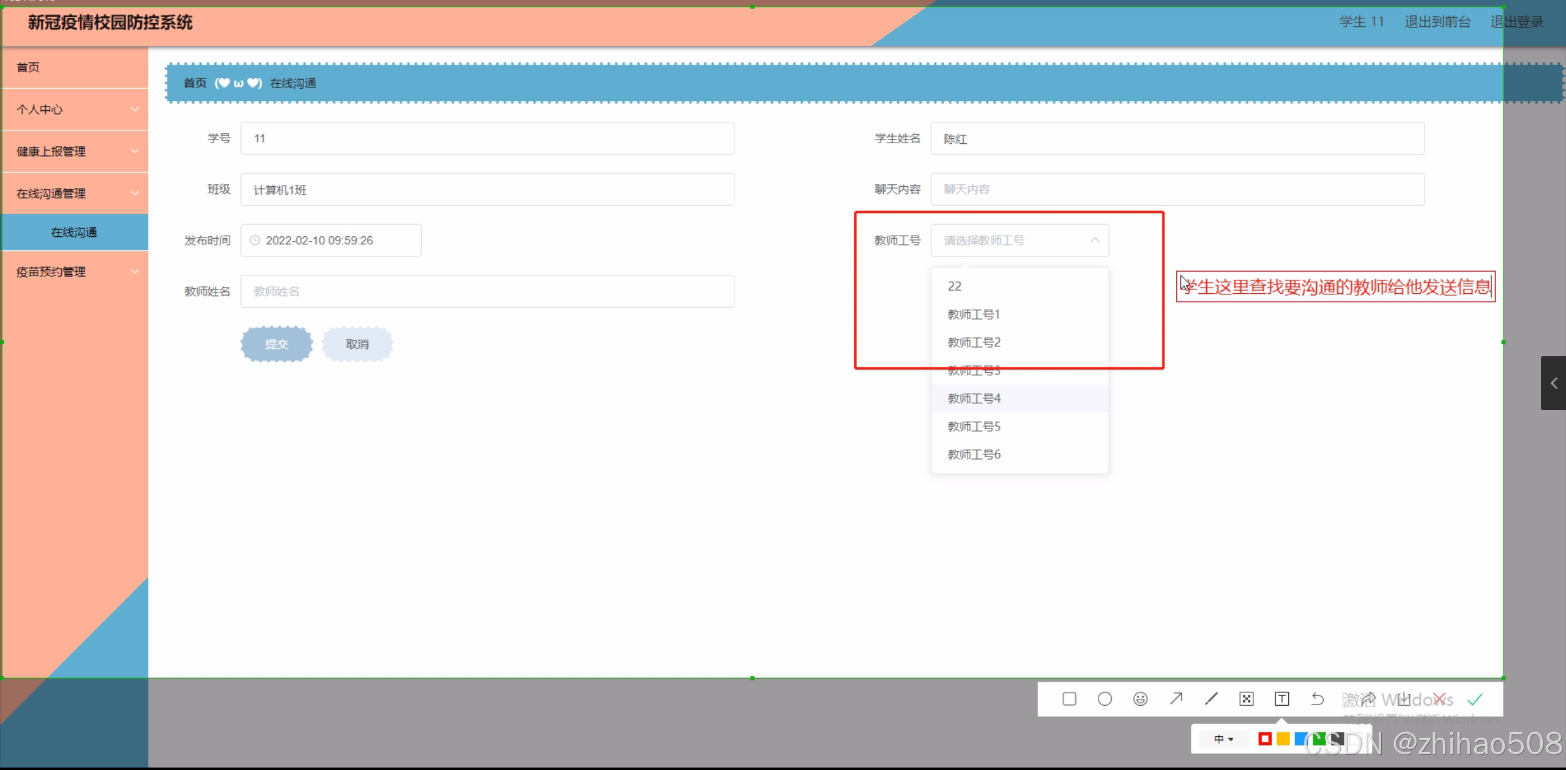Pick the yellow color swatch
This screenshot has height=770, width=1566.
click(x=1283, y=739)
